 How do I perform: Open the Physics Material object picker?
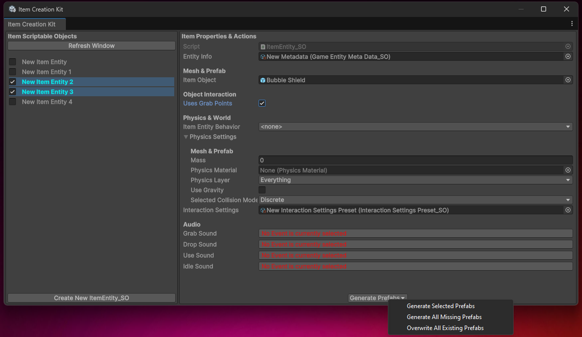pos(568,170)
